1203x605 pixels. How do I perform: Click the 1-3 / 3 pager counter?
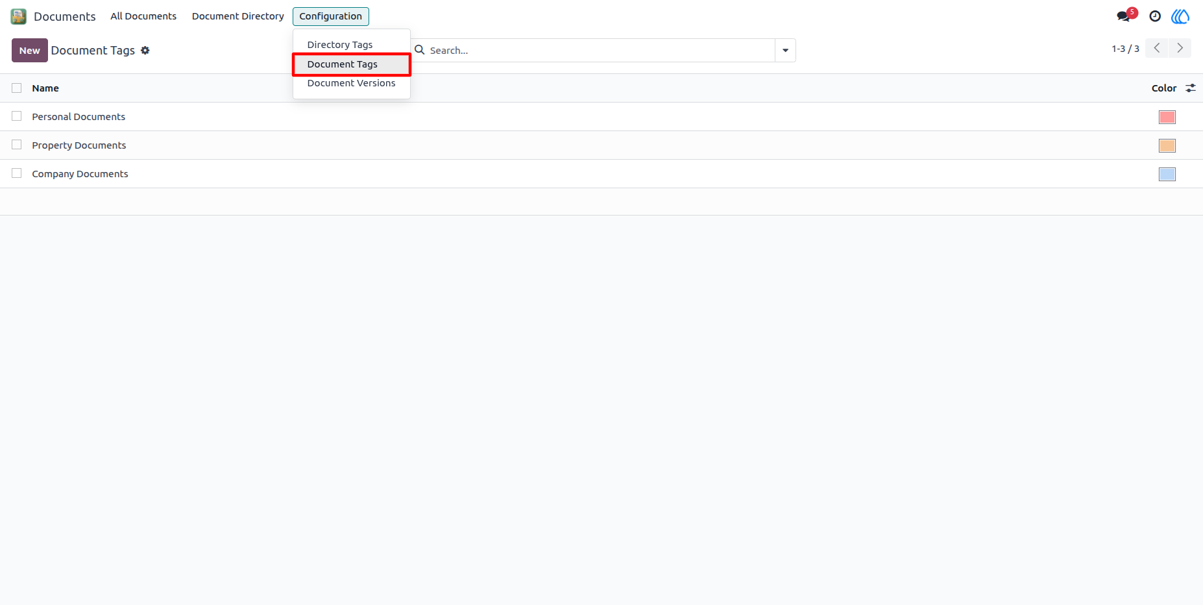coord(1125,49)
